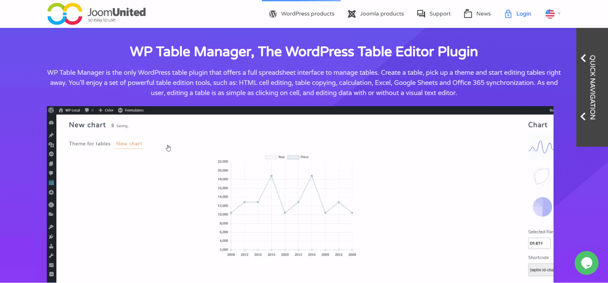Open the language flag dropdown
Viewport: 608px width, 283px height.
[553, 14]
